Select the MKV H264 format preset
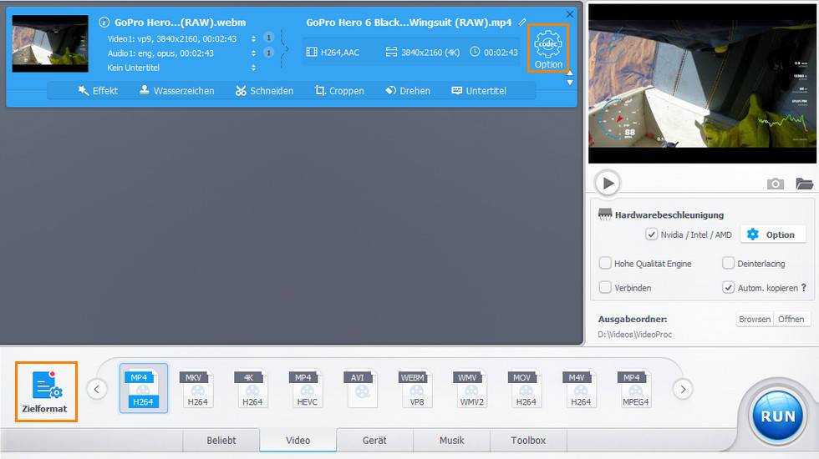Viewport: 819px width, 459px height. [197, 389]
